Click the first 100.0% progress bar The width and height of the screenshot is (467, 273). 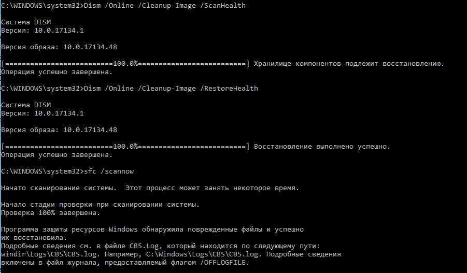tap(125, 63)
